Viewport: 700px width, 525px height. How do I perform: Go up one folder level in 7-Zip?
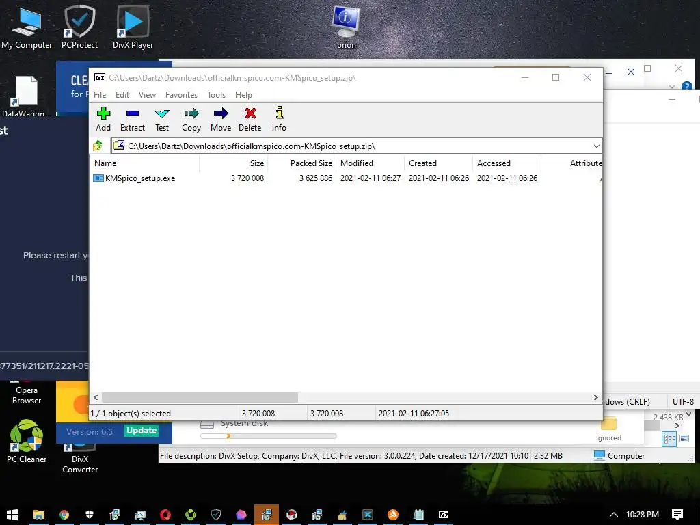98,146
